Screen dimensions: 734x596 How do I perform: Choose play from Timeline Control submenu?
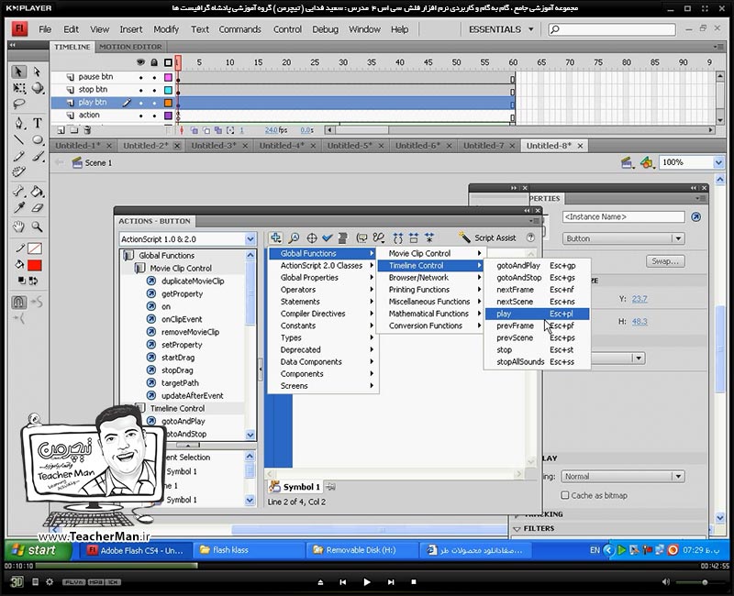(537, 314)
